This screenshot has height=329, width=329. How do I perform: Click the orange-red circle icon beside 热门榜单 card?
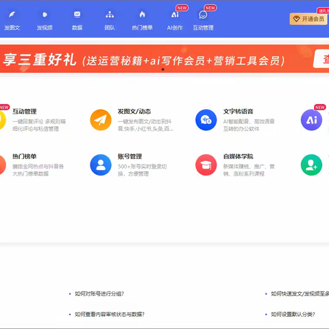click(x=3, y=164)
